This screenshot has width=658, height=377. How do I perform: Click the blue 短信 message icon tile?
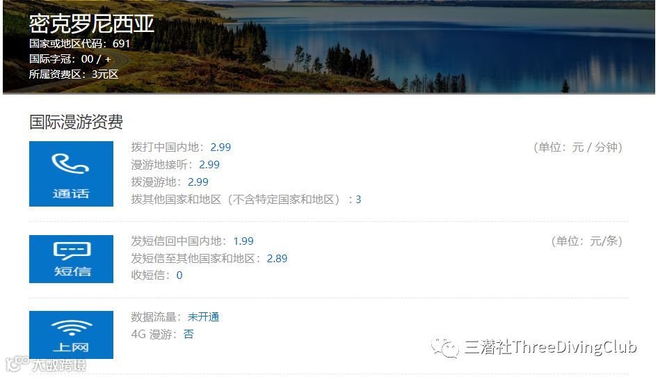(71, 259)
